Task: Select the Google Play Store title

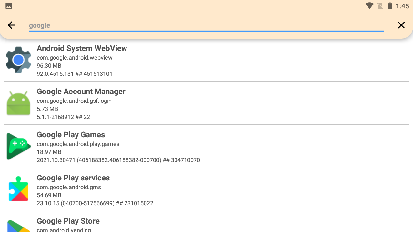Action: pos(68,221)
